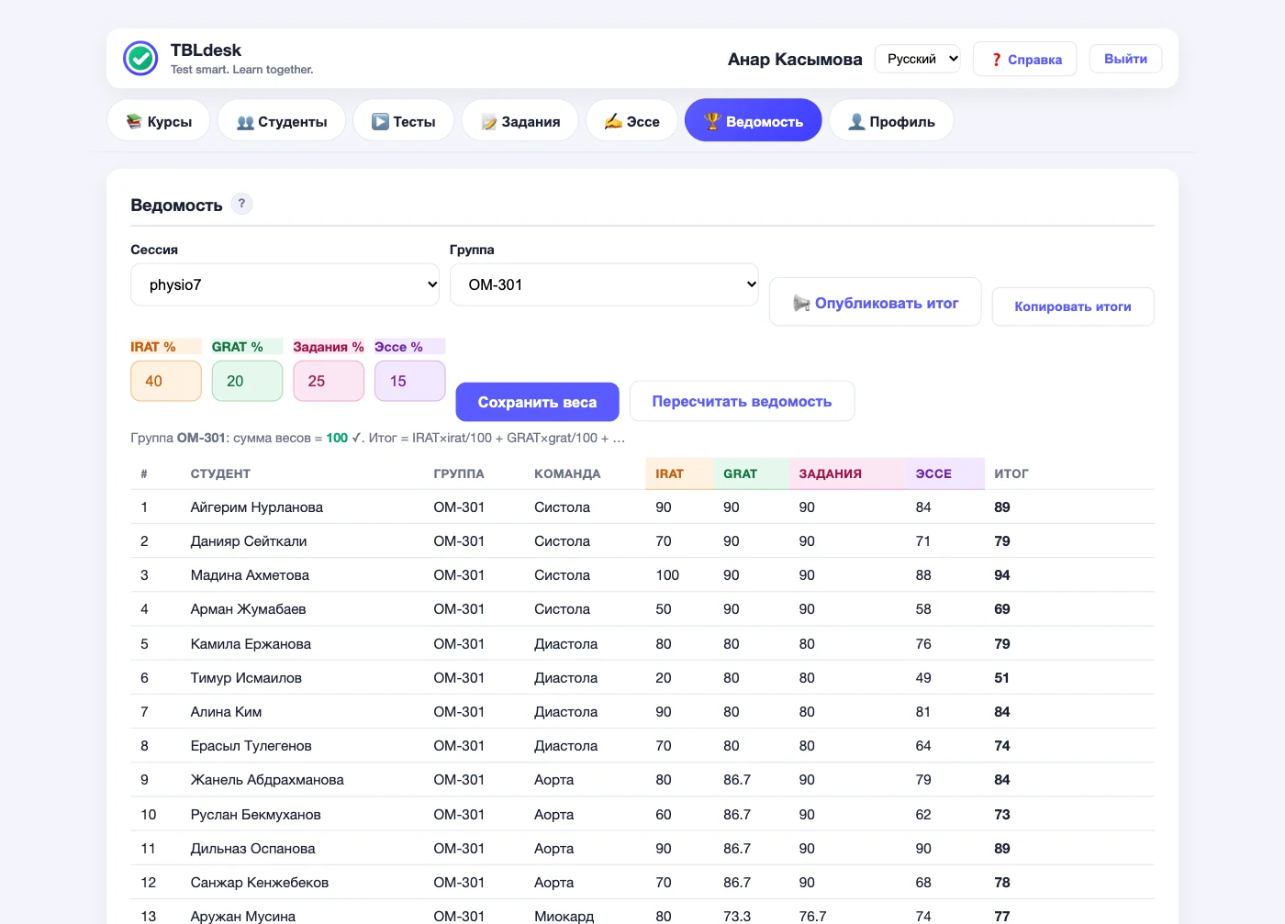Click the person icon on Профиль tab
The width and height of the screenshot is (1285, 924).
tap(856, 121)
